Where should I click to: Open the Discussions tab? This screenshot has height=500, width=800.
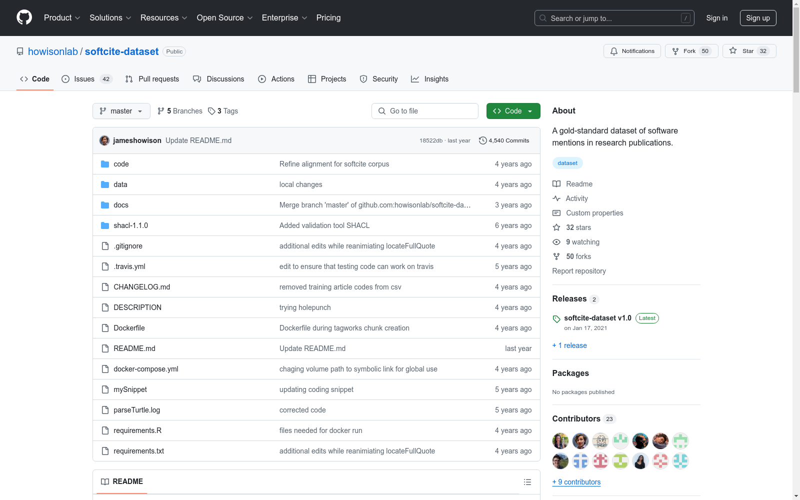click(218, 79)
